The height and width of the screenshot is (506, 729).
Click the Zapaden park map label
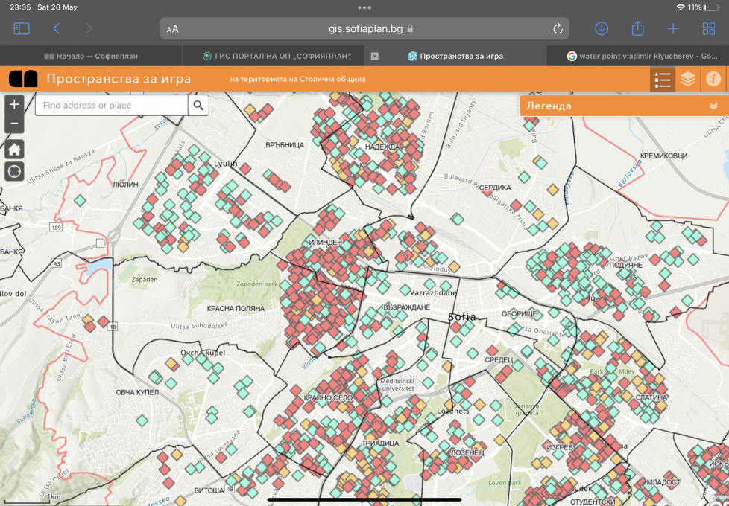coord(256,284)
